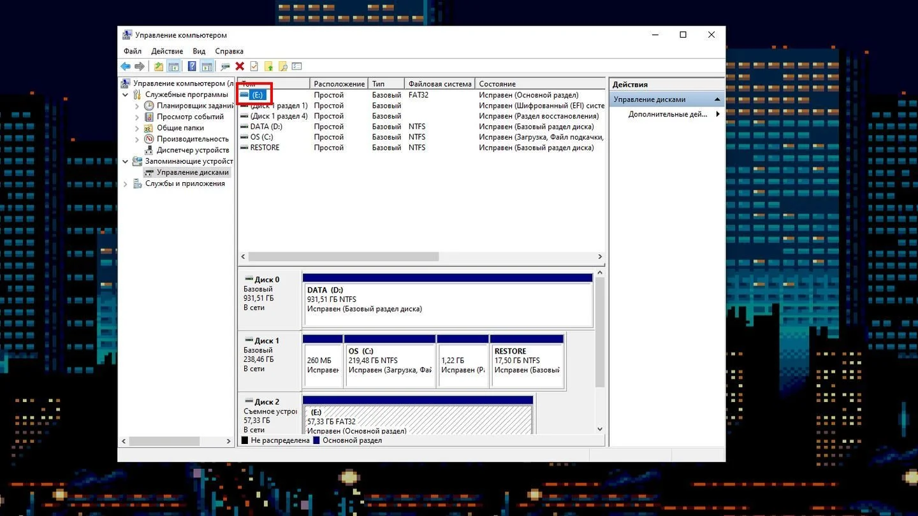Select the 1,22 ГБ partition on Диск 1
Screen dimensions: 918x516
[463, 361]
